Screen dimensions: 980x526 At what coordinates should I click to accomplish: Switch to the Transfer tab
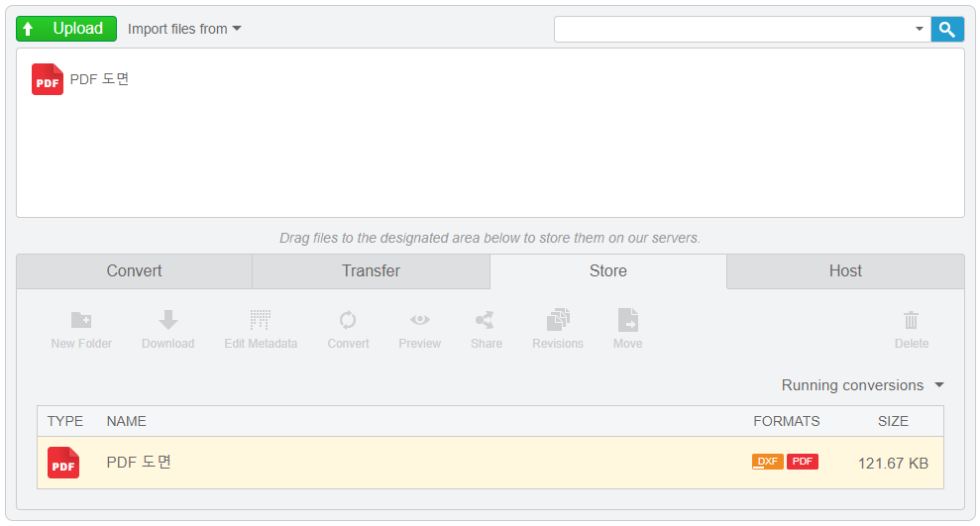(x=371, y=271)
